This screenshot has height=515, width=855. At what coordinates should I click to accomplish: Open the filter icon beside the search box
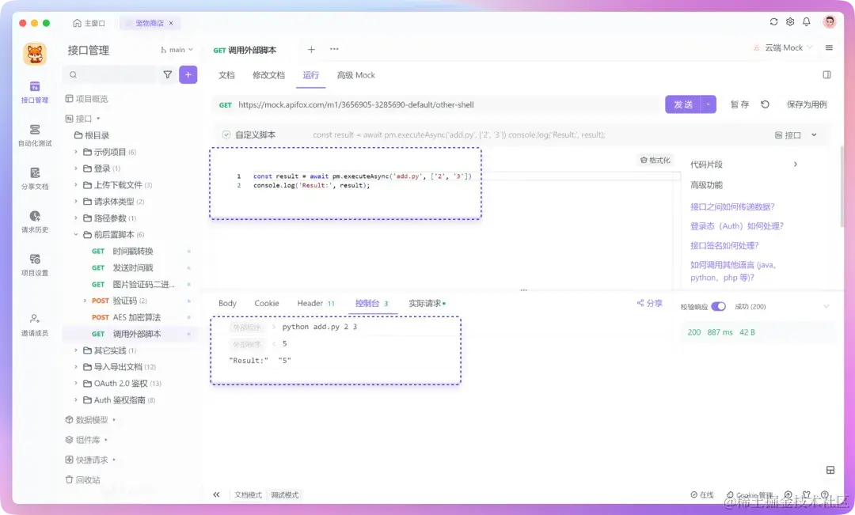click(x=169, y=74)
